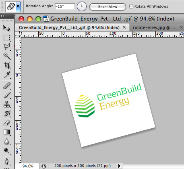184x169 pixels.
Task: Click the GreenBuild Energy logo on canvas
Action: pos(108,100)
